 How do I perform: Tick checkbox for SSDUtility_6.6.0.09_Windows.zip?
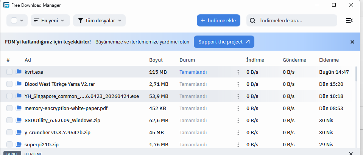point(9,120)
